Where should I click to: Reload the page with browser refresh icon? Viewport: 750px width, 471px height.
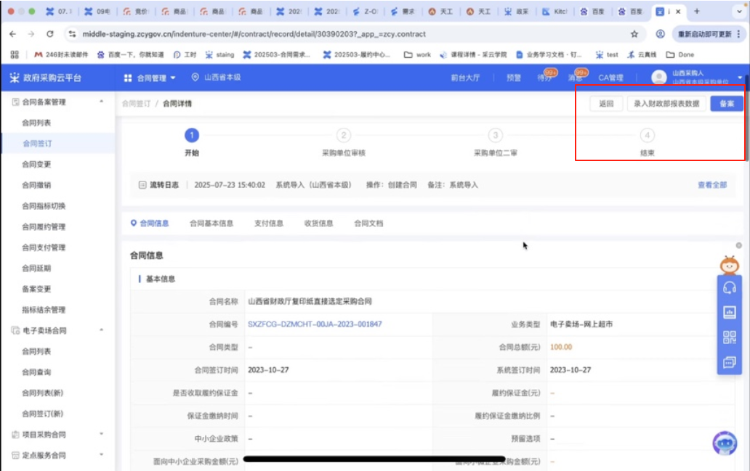[50, 34]
